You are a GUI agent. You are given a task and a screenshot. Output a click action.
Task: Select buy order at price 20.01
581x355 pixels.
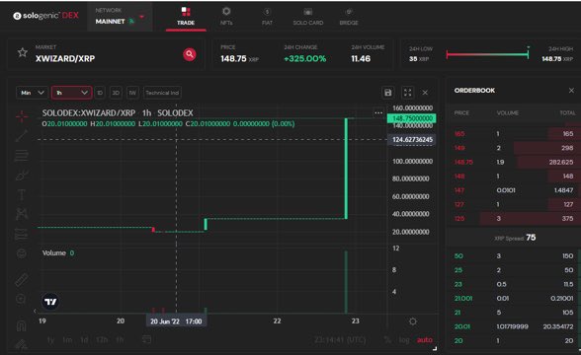pyautogui.click(x=514, y=326)
